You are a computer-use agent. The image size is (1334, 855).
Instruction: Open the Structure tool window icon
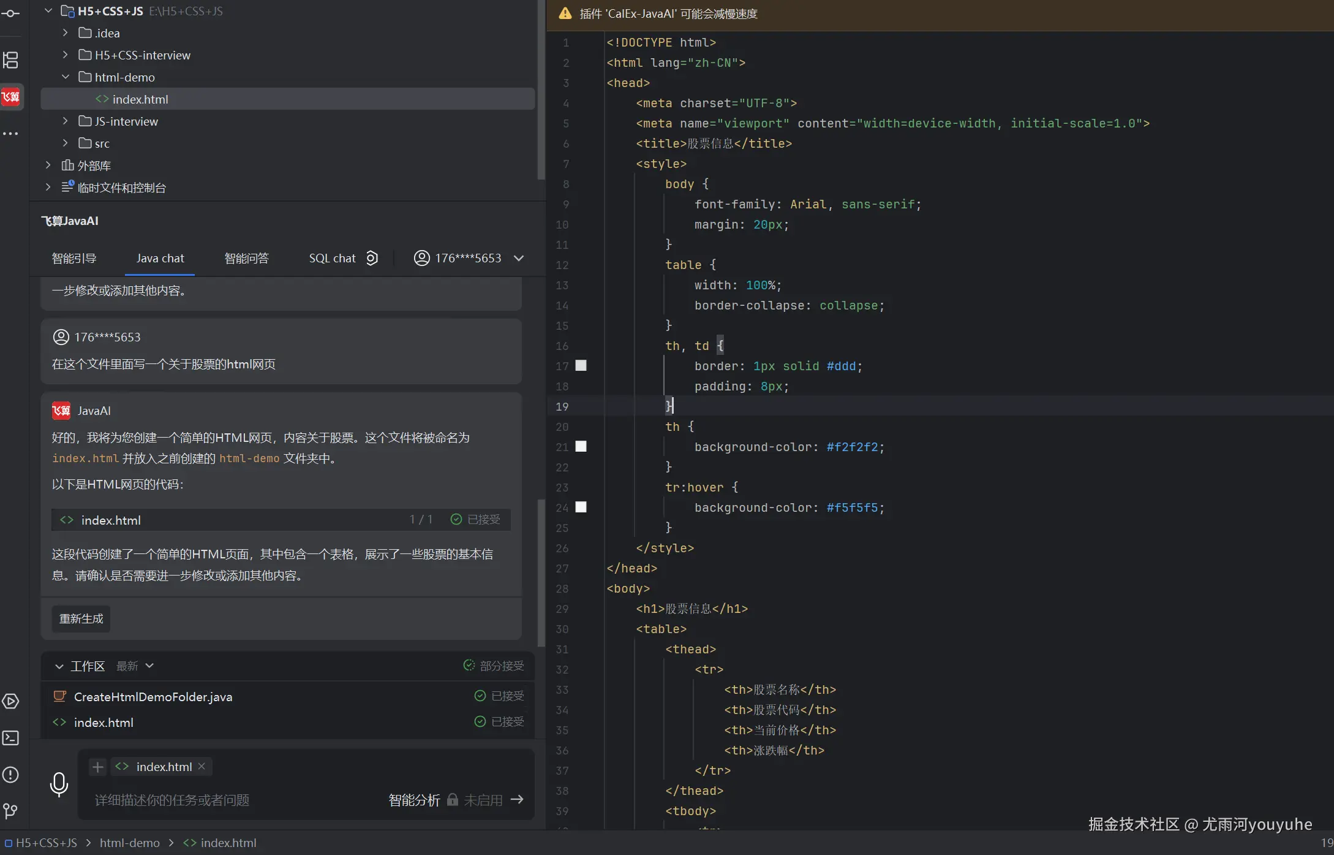click(10, 60)
